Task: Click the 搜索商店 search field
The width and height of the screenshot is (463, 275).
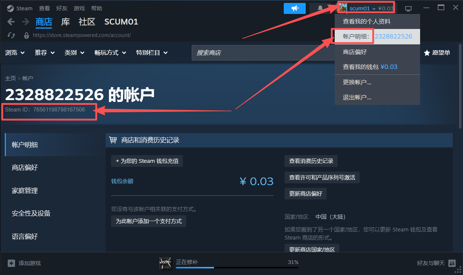Action: coord(263,53)
